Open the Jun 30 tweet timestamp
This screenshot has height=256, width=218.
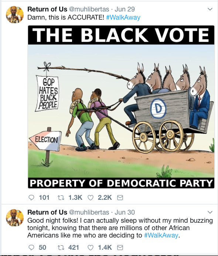point(125,212)
